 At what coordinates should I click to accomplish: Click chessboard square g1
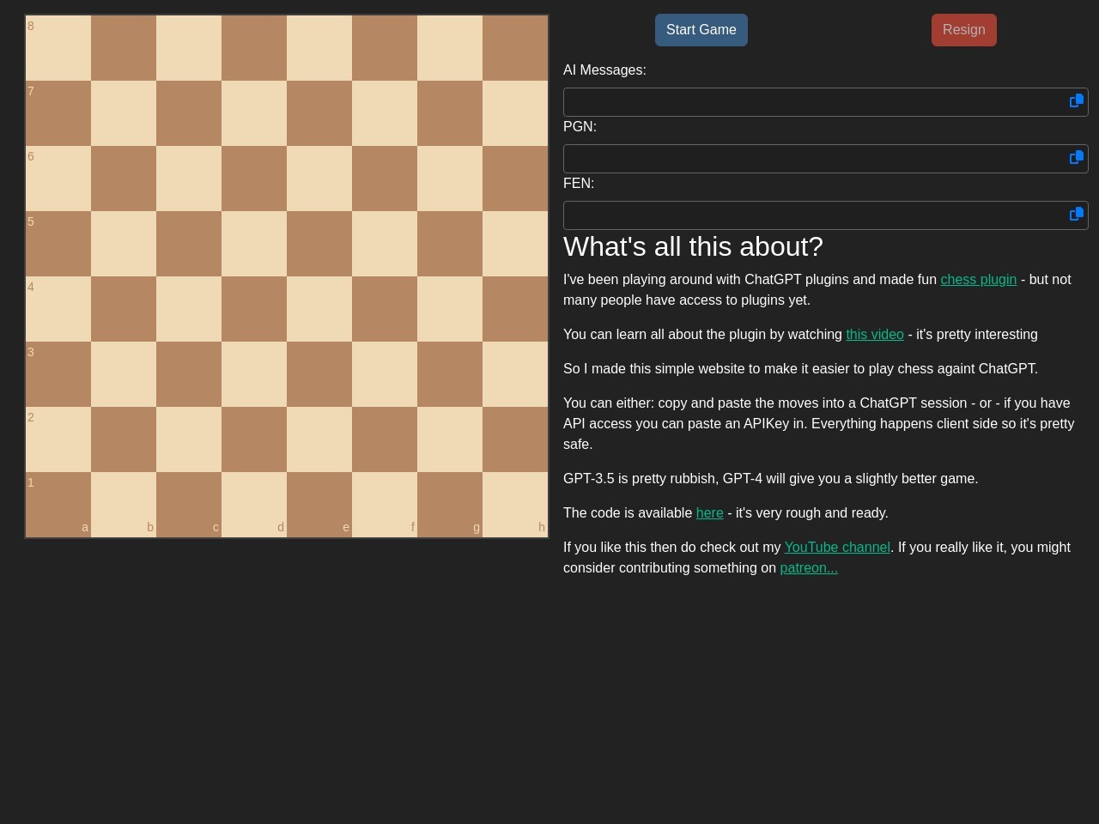[450, 505]
